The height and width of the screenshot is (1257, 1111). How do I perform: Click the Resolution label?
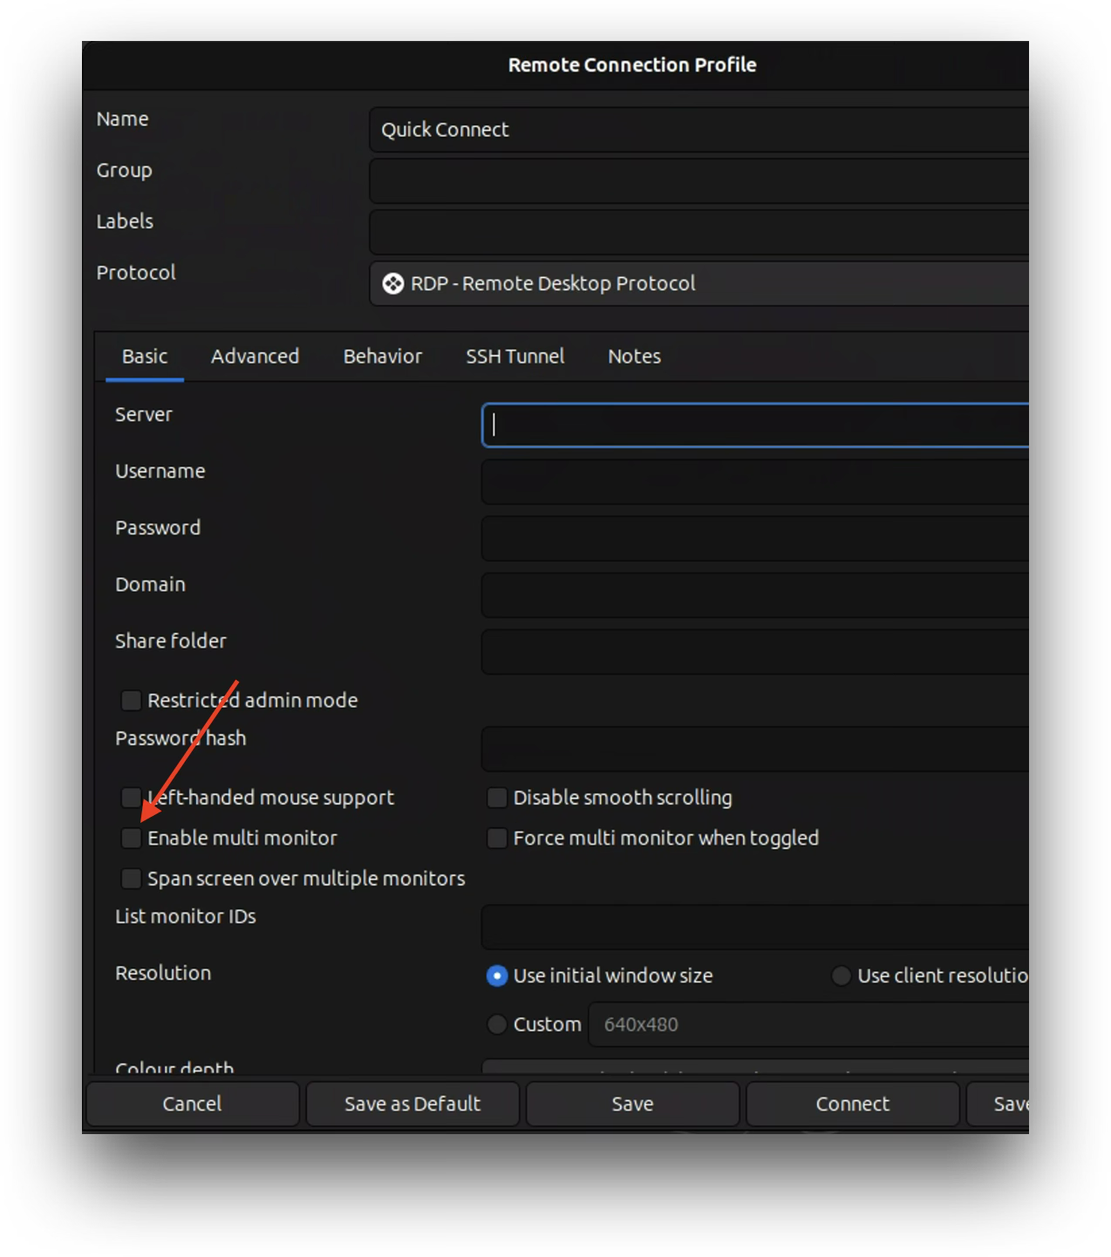tap(163, 974)
